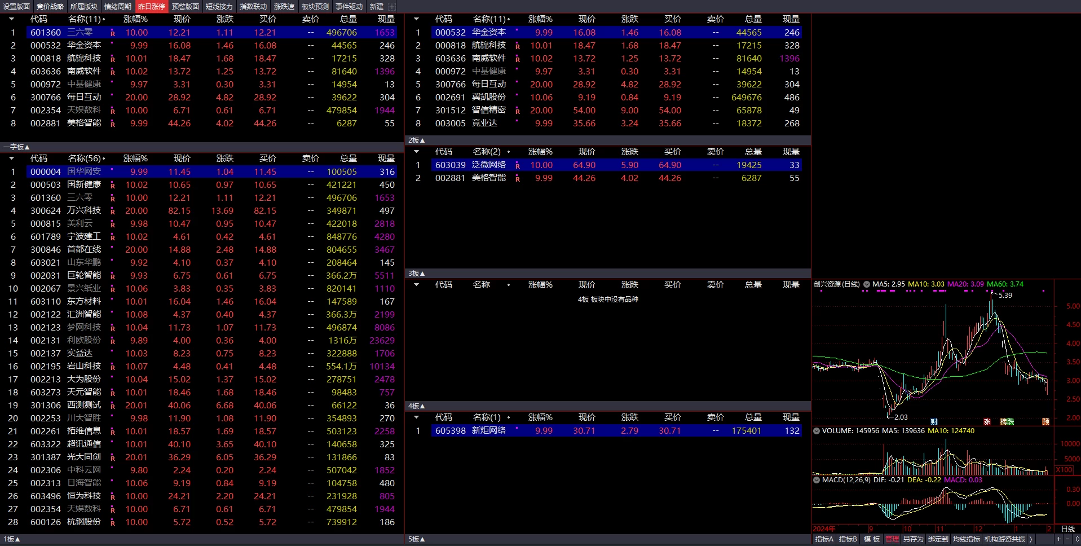Viewport: 1081px width, 546px height.
Task: Click the 榜 marker on the chart
Action: [x=1004, y=421]
